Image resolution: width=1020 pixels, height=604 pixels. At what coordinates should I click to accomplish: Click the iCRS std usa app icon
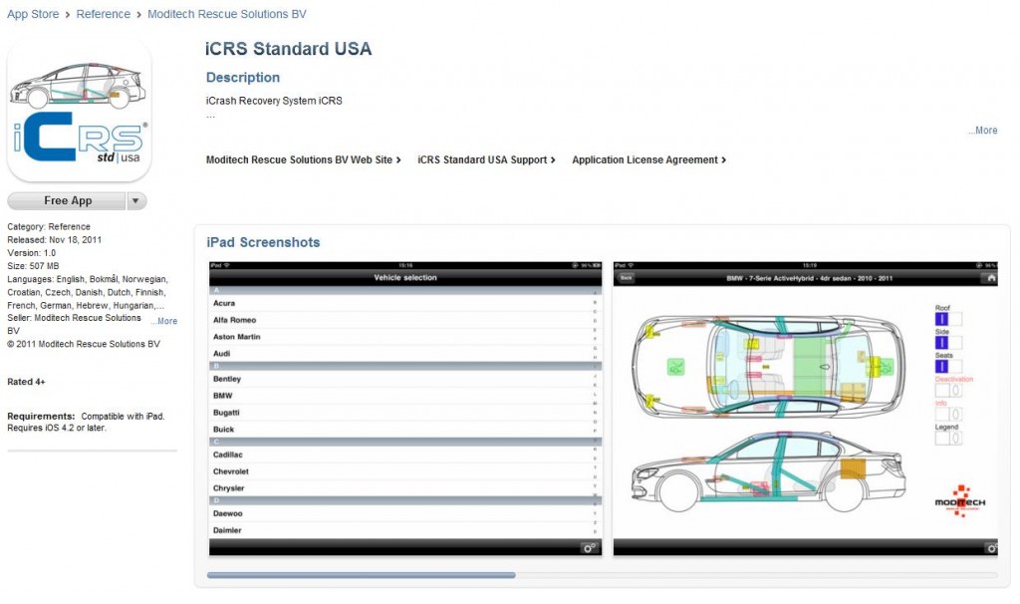[80, 110]
